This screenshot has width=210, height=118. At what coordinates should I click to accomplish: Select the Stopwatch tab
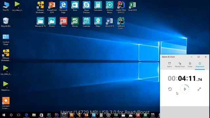[200, 65]
